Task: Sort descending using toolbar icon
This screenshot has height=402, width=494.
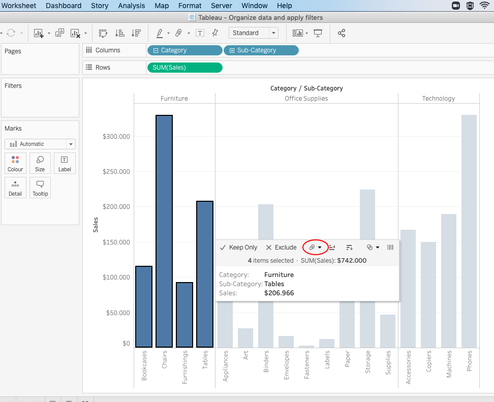Action: click(x=136, y=33)
